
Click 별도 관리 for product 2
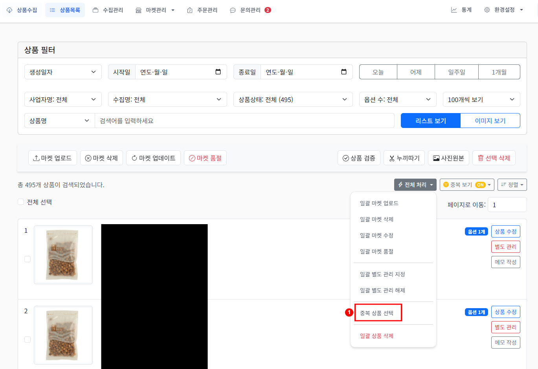tap(505, 327)
